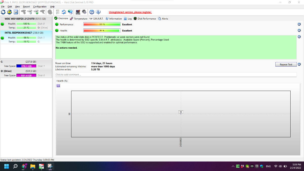This screenshot has height=171, width=304.
Task: Open the Configuration menu
Action: pyautogui.click(x=40, y=7)
